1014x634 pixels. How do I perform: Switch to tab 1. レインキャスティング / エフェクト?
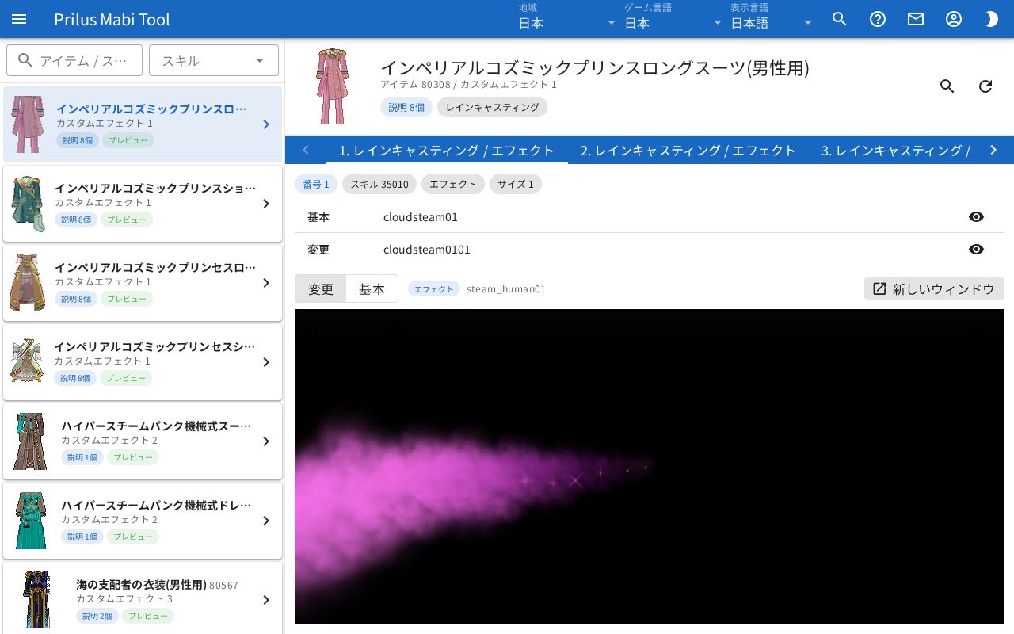(x=447, y=150)
